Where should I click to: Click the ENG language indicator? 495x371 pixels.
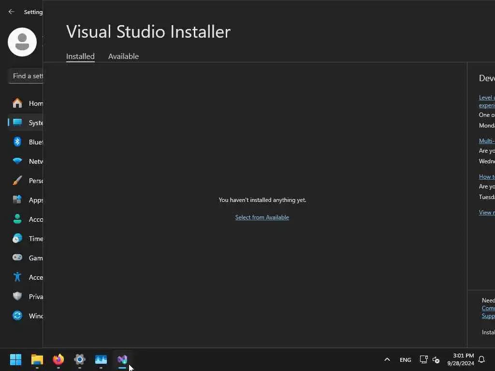click(406, 360)
